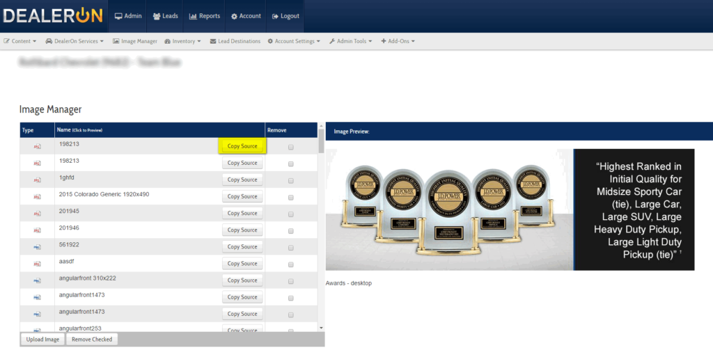Check the Remove box for 1ghfd

pos(291,181)
